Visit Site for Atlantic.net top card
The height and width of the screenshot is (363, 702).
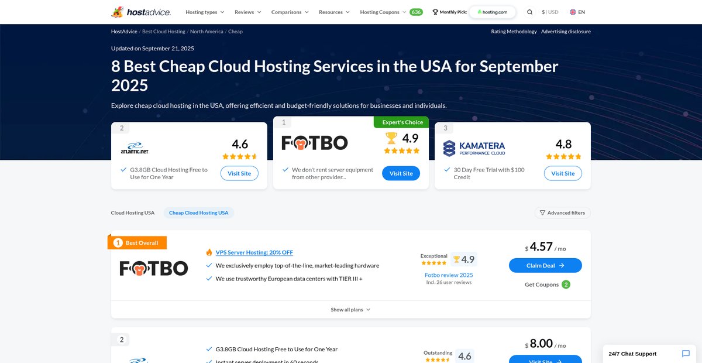(239, 173)
